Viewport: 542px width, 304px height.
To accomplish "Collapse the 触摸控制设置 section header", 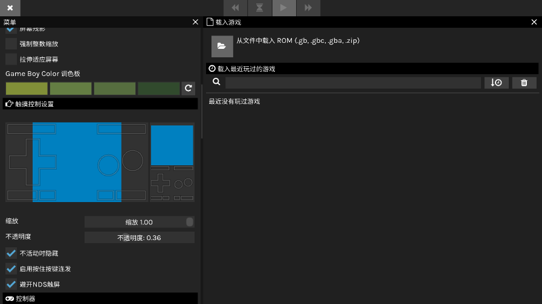I will [x=100, y=104].
